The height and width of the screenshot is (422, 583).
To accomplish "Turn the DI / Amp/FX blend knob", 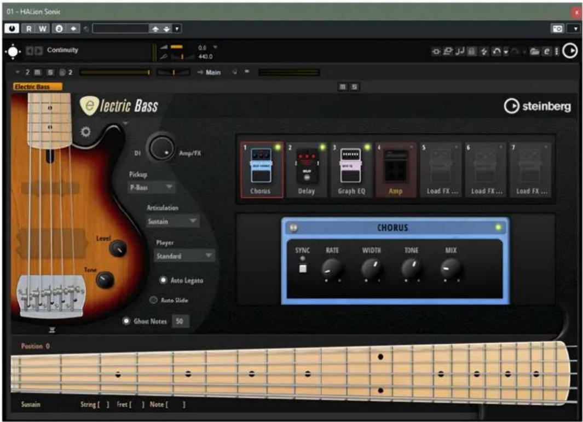I will coord(161,148).
